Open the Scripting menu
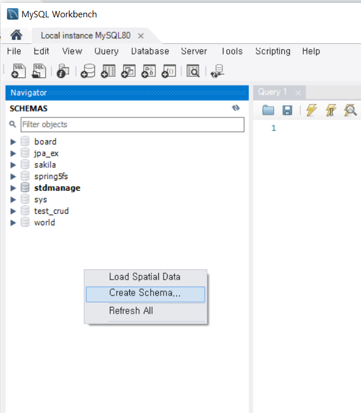This screenshot has height=413, width=361. tap(273, 51)
